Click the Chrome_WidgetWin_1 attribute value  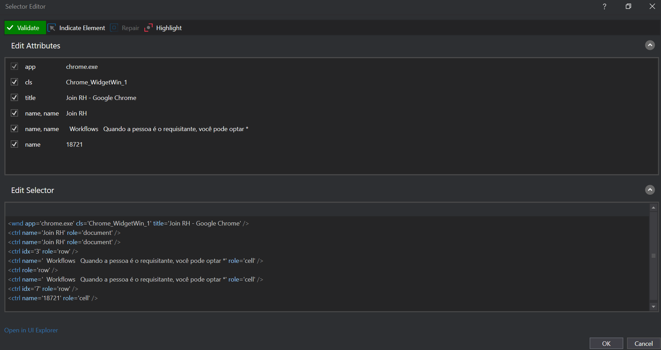(96, 82)
